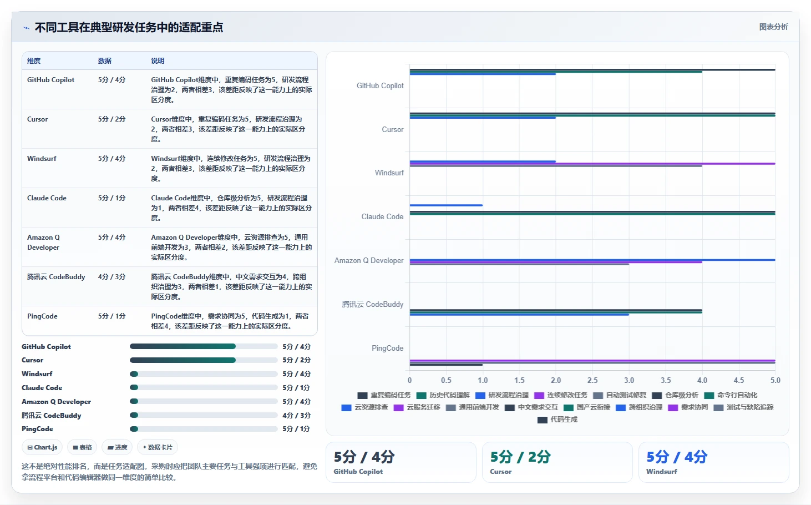Open the Windsurf 5分 / 4分 data card
Screen dimensions: 811x505
point(714,462)
